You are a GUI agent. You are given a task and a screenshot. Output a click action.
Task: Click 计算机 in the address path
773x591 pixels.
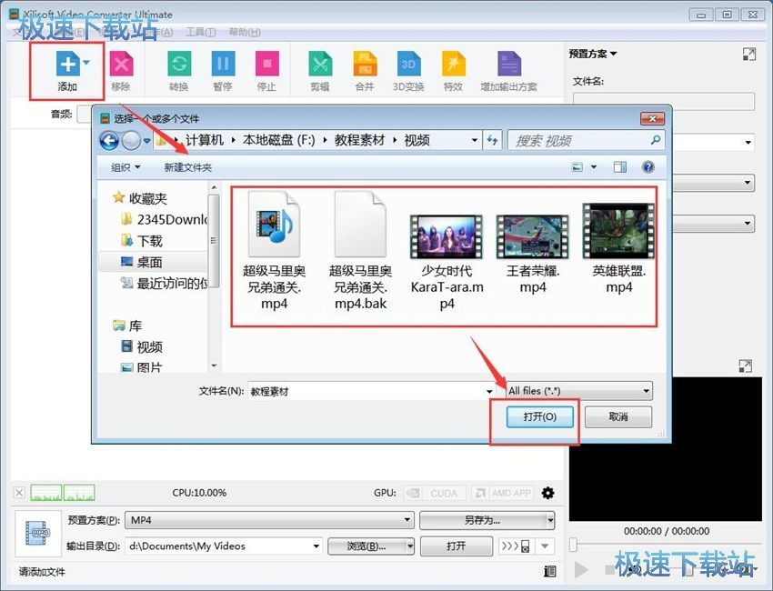[204, 141]
